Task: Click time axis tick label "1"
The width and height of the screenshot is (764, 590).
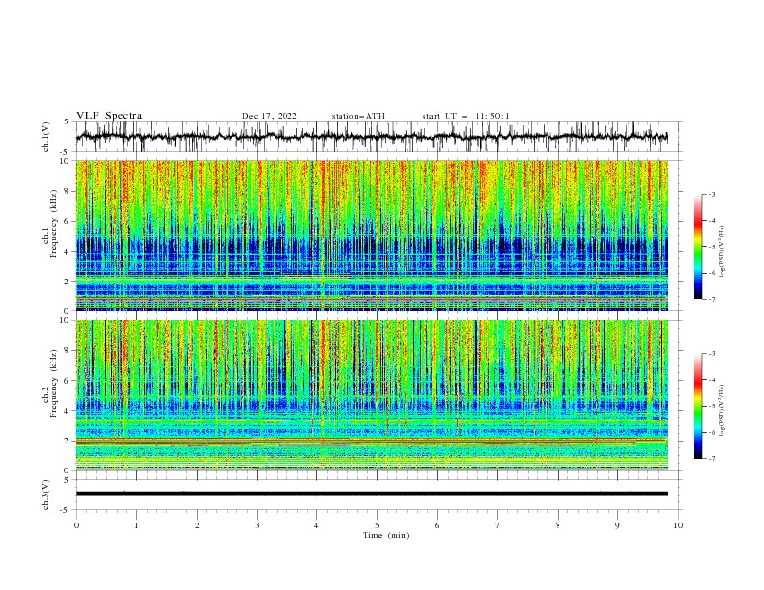Action: pos(137,525)
